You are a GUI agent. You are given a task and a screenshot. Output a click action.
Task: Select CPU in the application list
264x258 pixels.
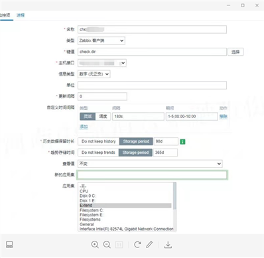tap(125, 191)
